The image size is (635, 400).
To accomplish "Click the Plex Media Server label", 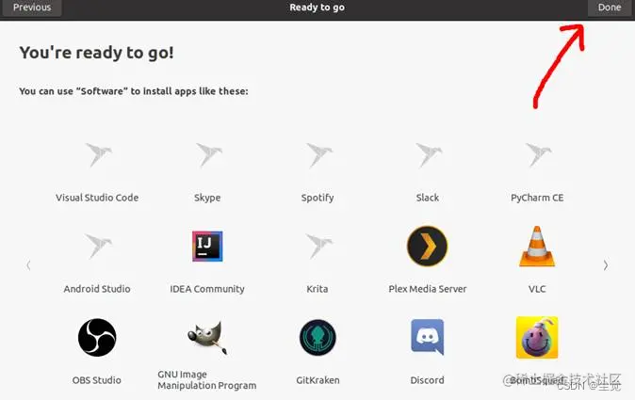I will [x=427, y=289].
